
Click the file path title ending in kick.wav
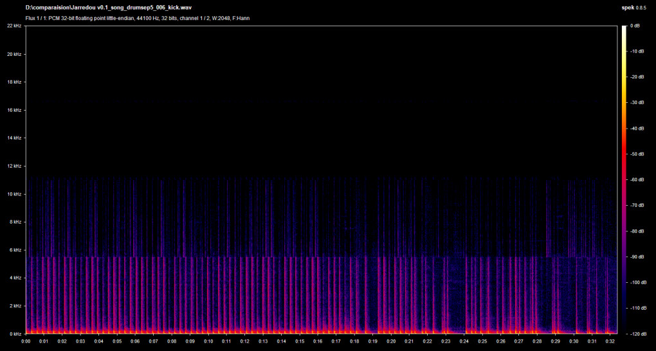pyautogui.click(x=109, y=8)
